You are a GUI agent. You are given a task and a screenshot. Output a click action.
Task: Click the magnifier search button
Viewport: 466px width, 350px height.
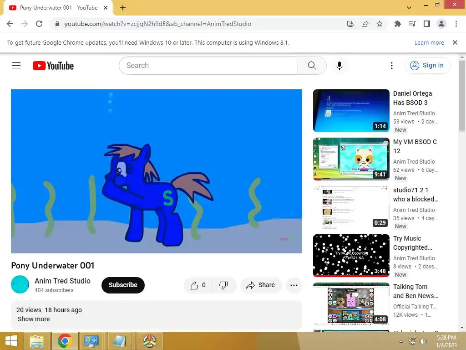click(312, 66)
